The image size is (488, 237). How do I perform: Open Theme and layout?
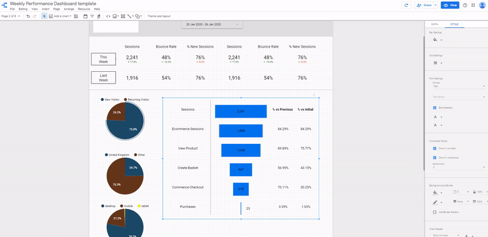(x=159, y=16)
